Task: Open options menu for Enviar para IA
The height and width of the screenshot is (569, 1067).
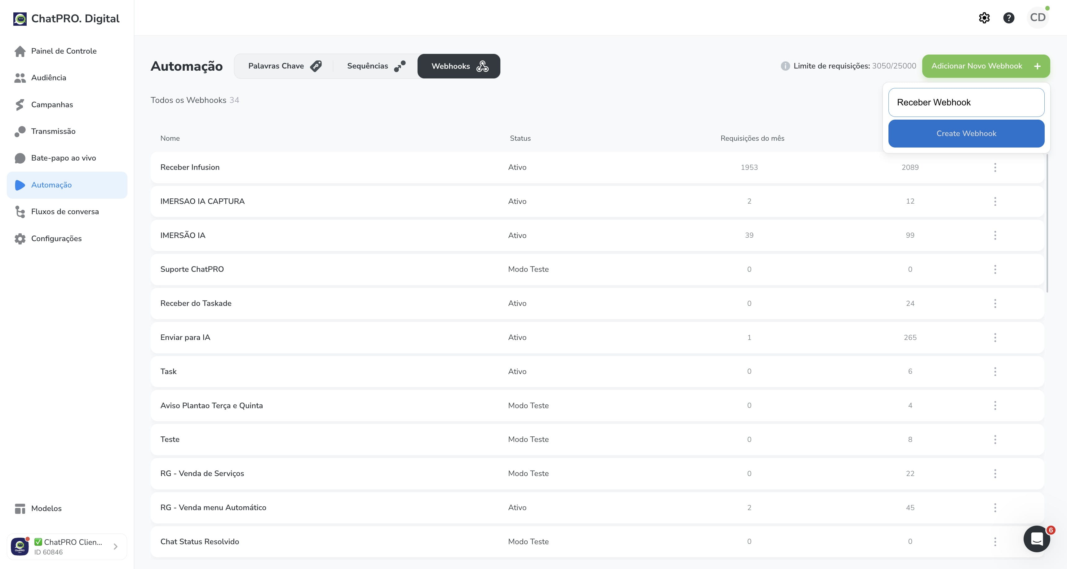Action: [995, 337]
